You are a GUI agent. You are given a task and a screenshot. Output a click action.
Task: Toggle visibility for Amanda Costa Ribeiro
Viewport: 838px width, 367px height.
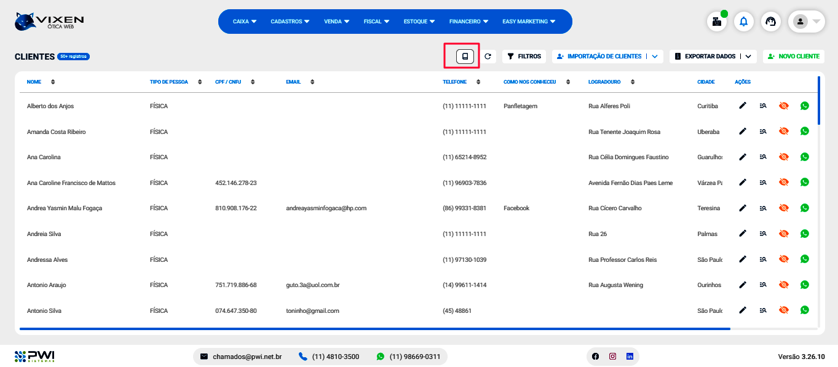point(783,132)
